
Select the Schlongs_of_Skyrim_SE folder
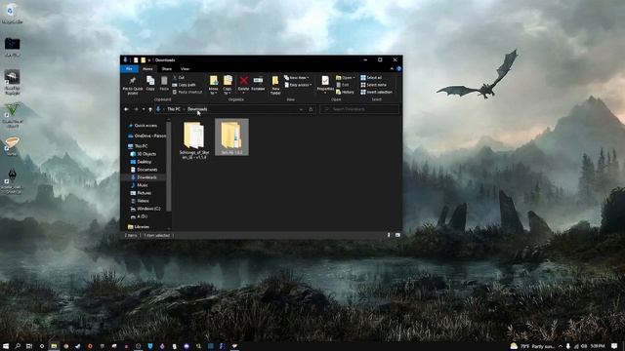(x=194, y=140)
